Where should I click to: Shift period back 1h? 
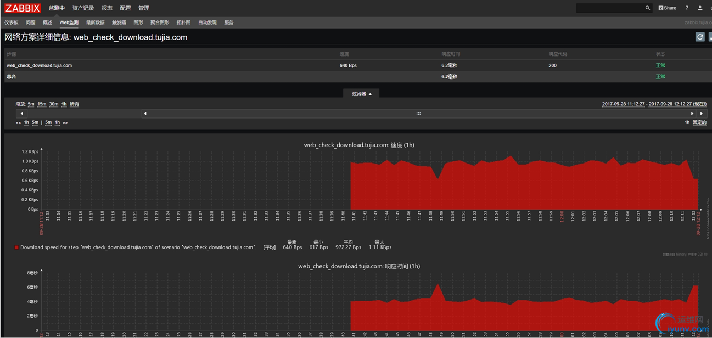pyautogui.click(x=26, y=123)
